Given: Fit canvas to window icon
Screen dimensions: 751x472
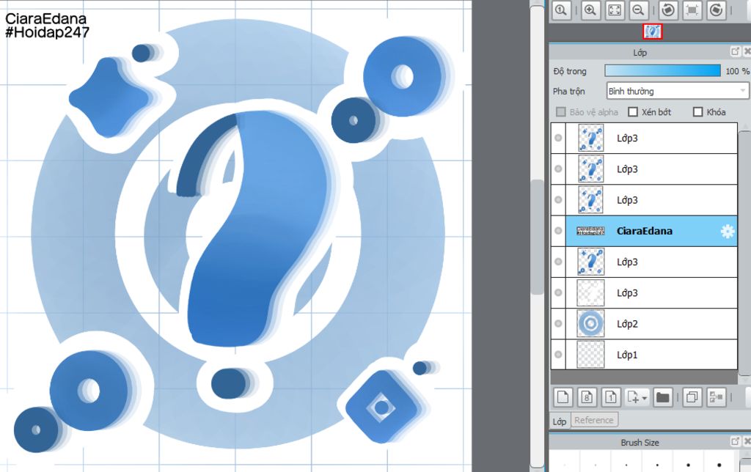Looking at the screenshot, I should coord(615,10).
